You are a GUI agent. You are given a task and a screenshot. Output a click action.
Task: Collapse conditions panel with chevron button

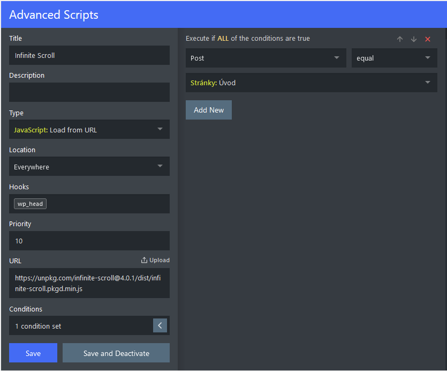click(160, 325)
